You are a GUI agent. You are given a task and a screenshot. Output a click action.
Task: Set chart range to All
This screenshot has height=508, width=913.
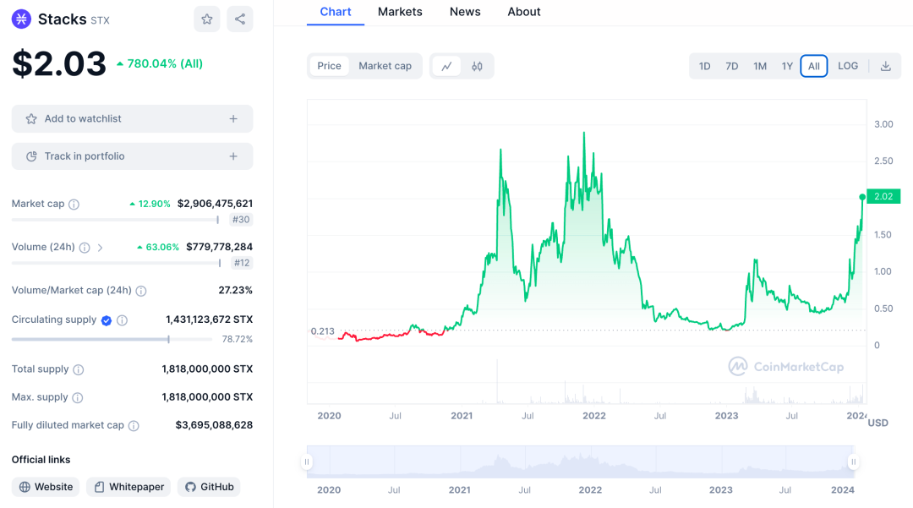click(814, 66)
